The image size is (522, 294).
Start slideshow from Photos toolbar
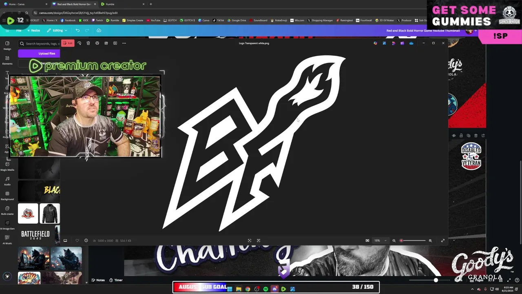tap(115, 43)
